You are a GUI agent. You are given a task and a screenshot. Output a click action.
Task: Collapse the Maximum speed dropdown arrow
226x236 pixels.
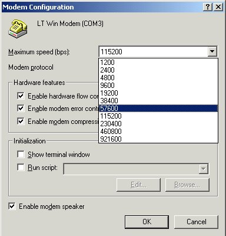tap(212, 52)
